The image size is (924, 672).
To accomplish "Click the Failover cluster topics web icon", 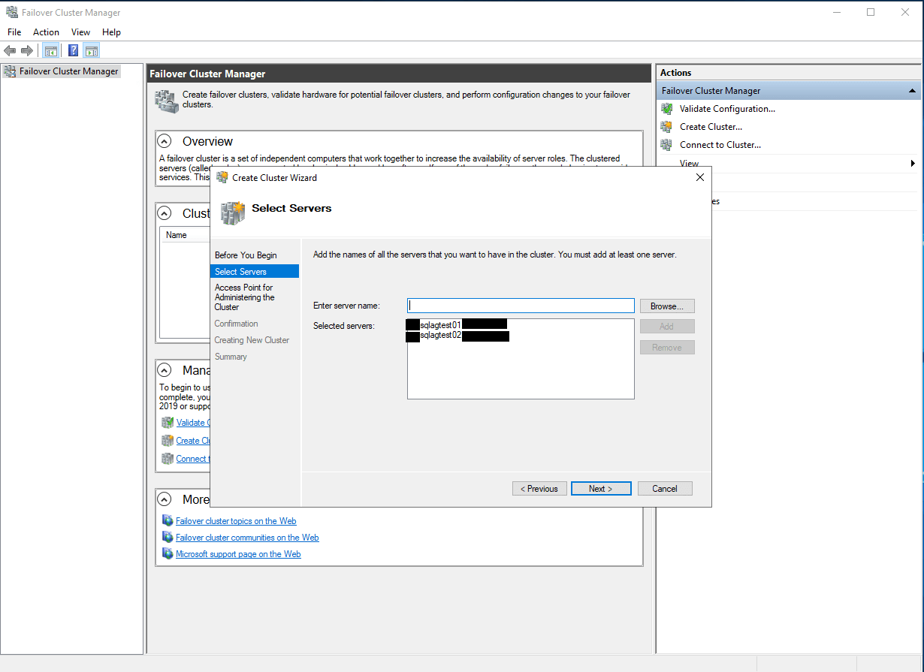I will (x=168, y=521).
